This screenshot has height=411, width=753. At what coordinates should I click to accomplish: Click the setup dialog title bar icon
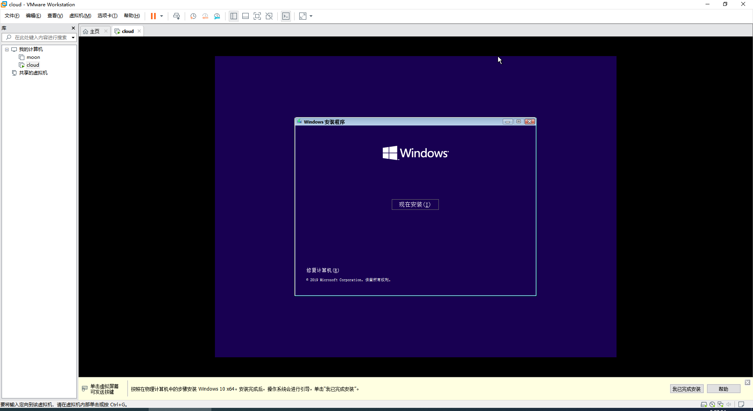[299, 122]
